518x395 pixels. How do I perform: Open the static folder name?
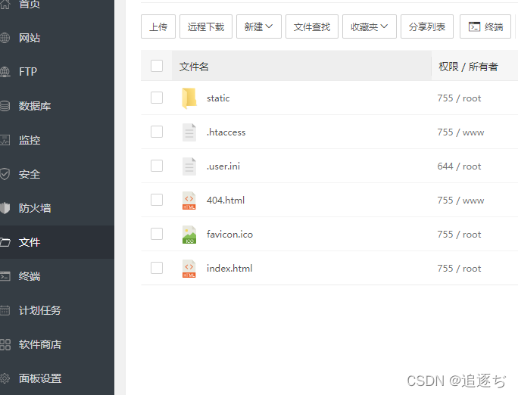coord(218,98)
